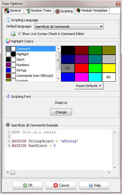
Task: Close the User Options window
Action: tap(118, 4)
